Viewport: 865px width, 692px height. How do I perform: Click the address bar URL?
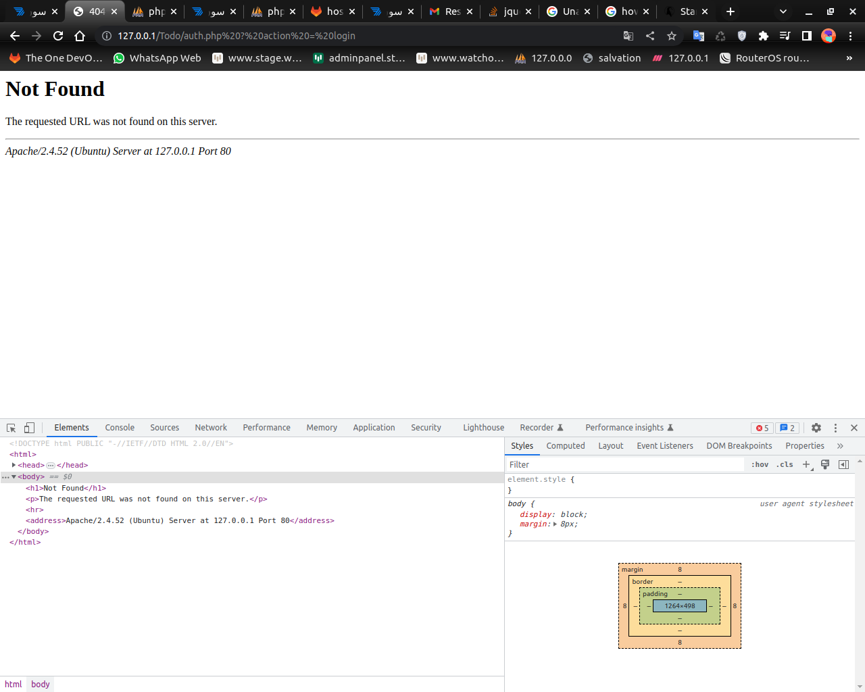[237, 36]
